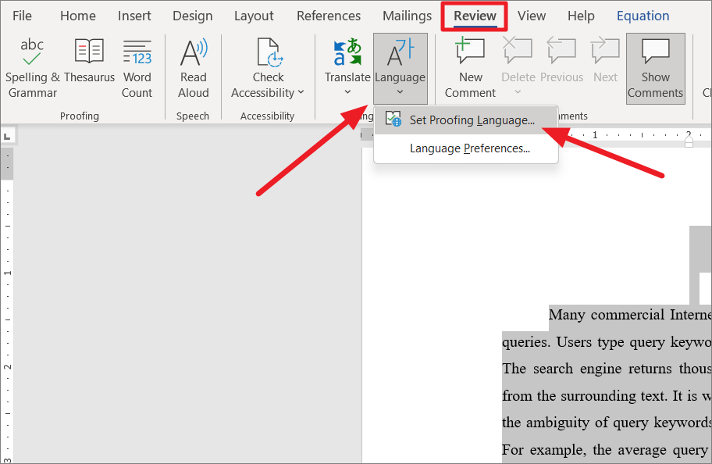Switch to the References tab
The image size is (712, 464).
(x=329, y=16)
